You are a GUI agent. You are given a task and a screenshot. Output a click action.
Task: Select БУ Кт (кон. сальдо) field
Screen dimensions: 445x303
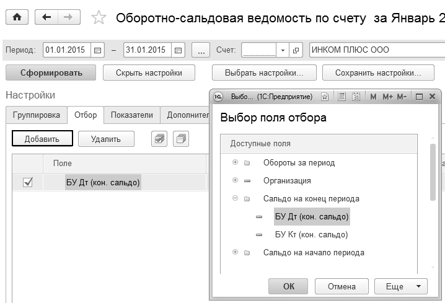point(311,235)
